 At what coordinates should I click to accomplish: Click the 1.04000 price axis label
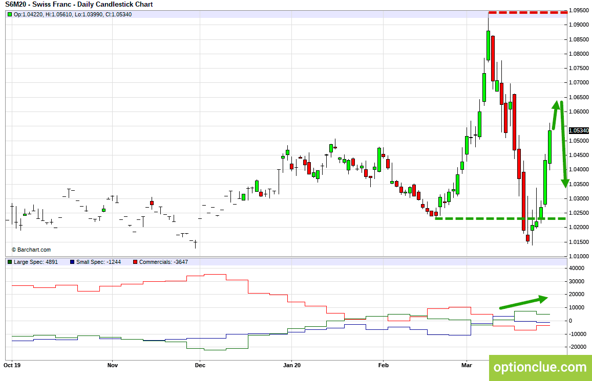pos(579,170)
